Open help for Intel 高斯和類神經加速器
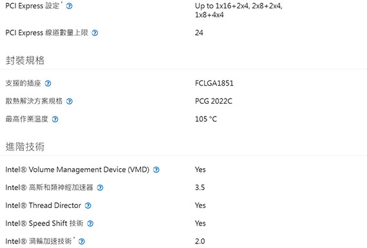The width and height of the screenshot is (367, 248). click(100, 188)
